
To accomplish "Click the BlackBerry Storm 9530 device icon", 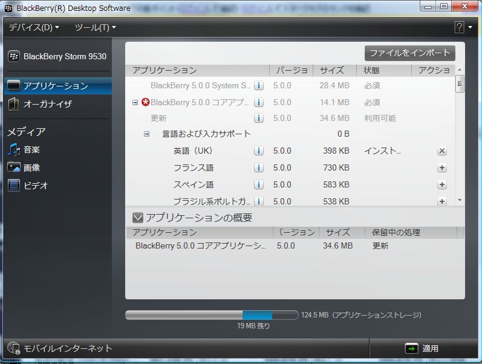I will (14, 56).
